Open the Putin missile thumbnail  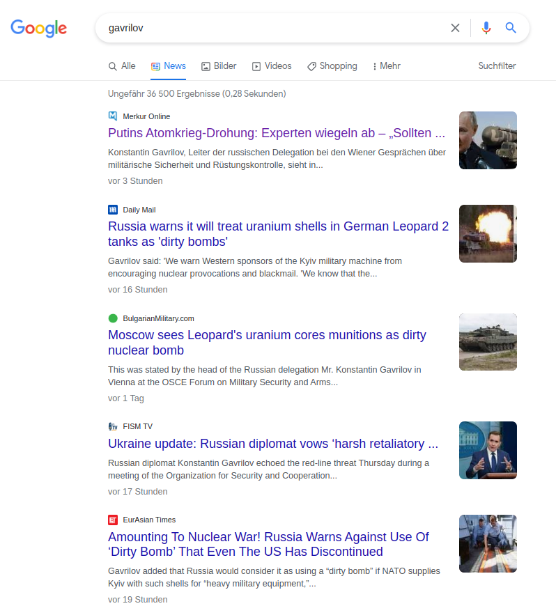point(488,140)
